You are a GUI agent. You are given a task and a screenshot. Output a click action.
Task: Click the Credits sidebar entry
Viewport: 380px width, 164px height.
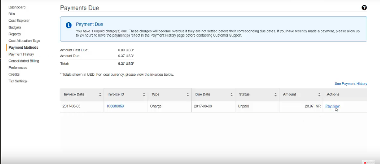click(14, 75)
